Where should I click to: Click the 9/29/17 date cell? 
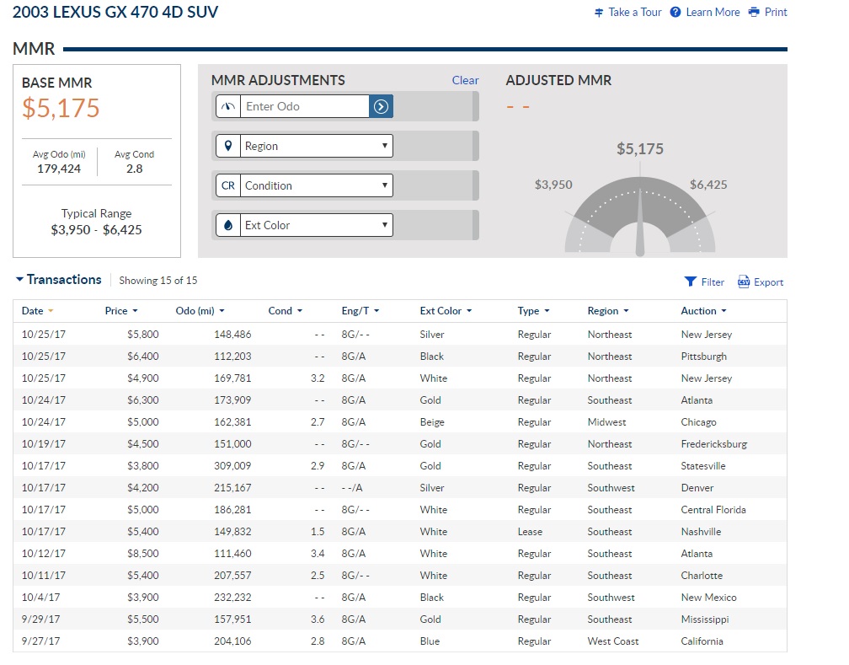(40, 619)
